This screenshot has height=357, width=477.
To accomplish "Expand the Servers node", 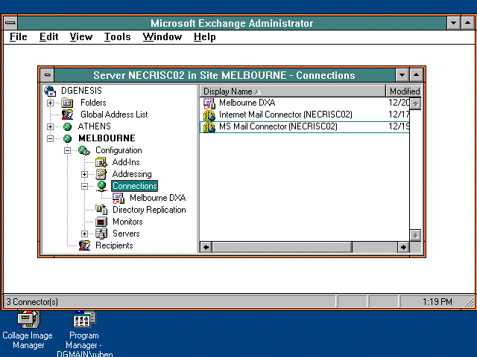I will [x=84, y=234].
